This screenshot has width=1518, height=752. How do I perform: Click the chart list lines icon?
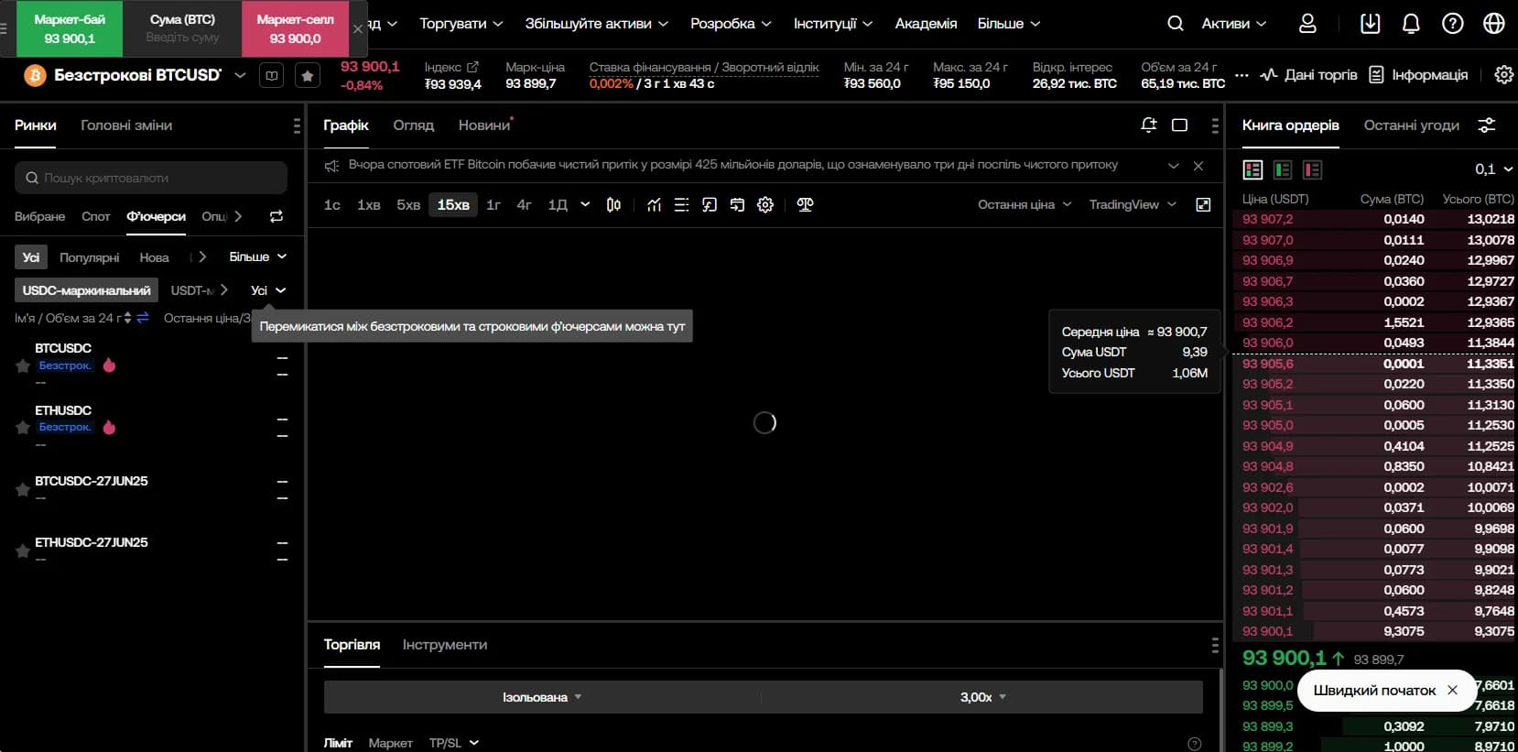[x=681, y=205]
